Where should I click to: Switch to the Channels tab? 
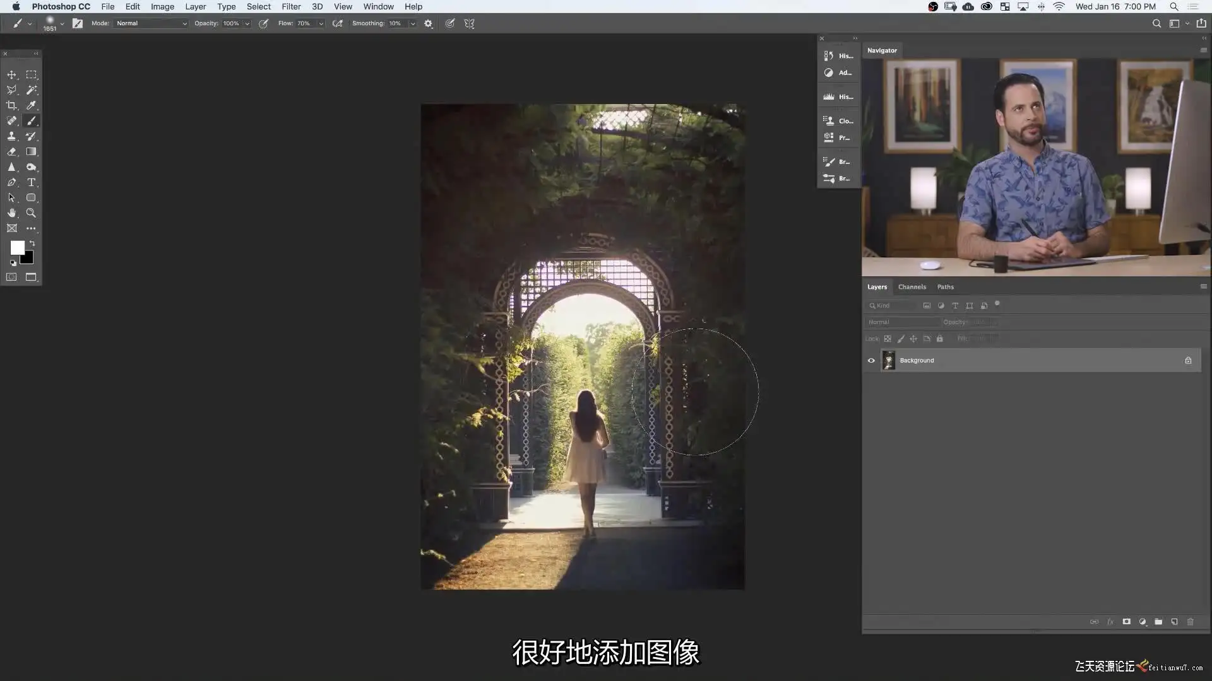912,287
